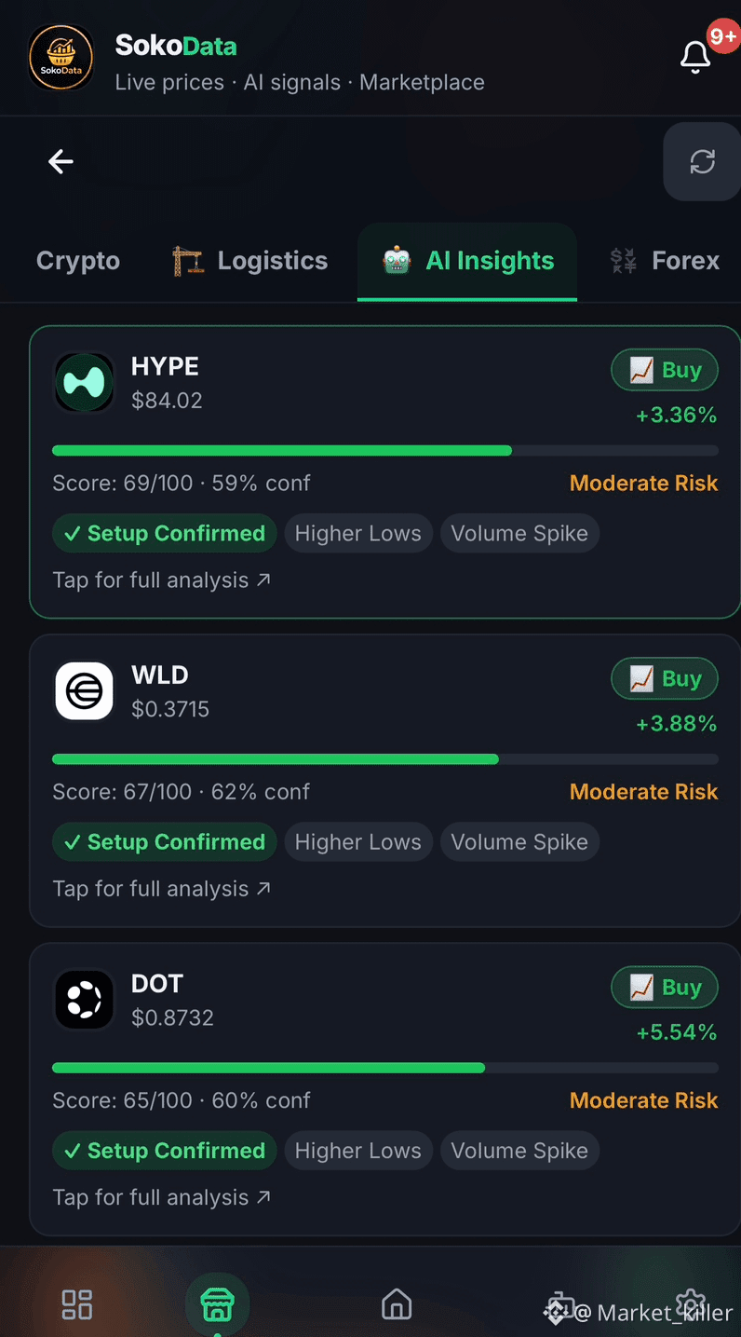This screenshot has height=1337, width=741.
Task: Switch to the Logistics tab
Action: click(250, 261)
